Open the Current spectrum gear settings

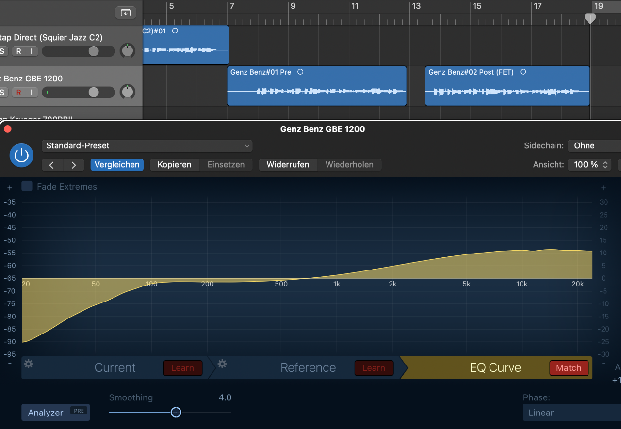click(29, 364)
